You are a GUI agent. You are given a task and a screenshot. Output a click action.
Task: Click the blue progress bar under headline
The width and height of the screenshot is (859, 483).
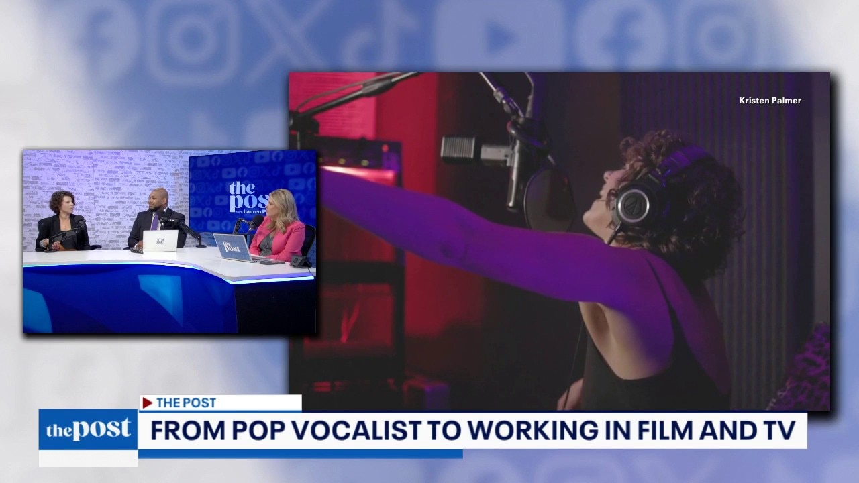300,454
